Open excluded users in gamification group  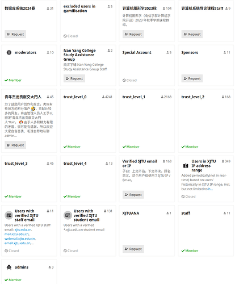[x=79, y=9]
